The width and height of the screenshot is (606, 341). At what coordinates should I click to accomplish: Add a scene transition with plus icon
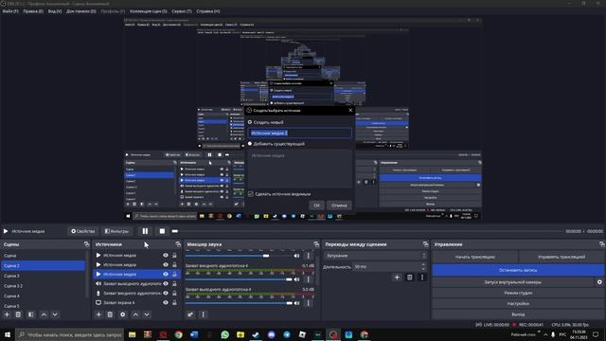[x=397, y=278]
